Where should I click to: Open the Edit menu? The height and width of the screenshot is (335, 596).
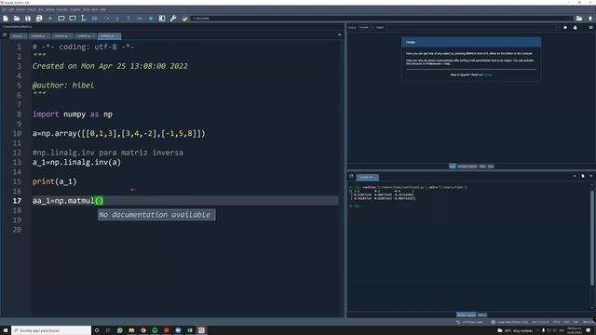point(11,9)
